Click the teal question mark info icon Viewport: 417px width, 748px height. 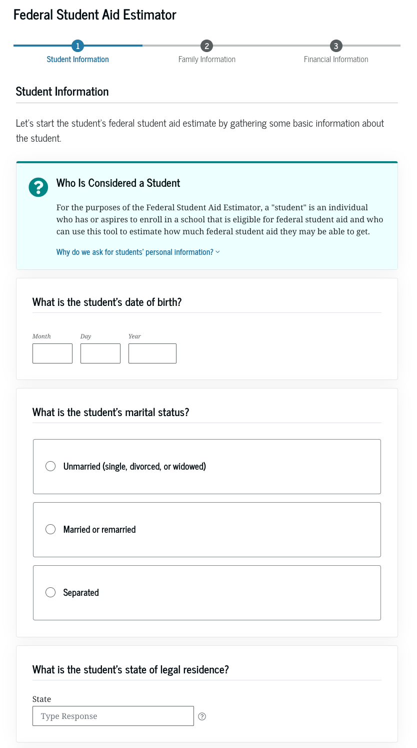click(38, 187)
